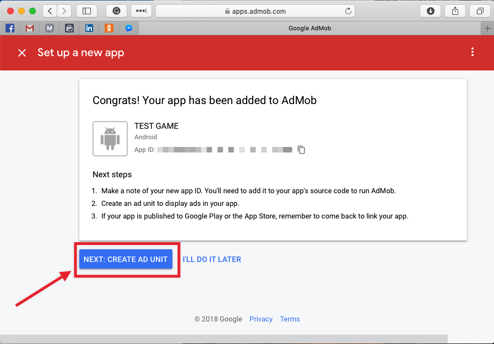Viewport: 494px width, 344px height.
Task: Click the 'Create an ad unit' step text
Action: (x=170, y=203)
